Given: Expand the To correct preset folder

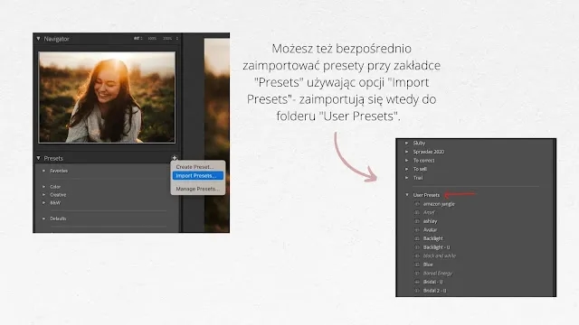Looking at the screenshot, I should pyautogui.click(x=406, y=161).
